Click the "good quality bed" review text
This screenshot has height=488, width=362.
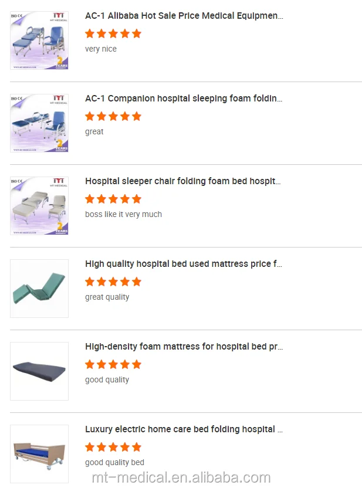pyautogui.click(x=114, y=462)
